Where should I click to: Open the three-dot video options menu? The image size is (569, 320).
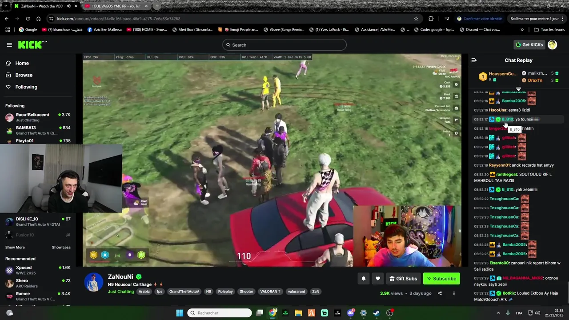(x=454, y=293)
